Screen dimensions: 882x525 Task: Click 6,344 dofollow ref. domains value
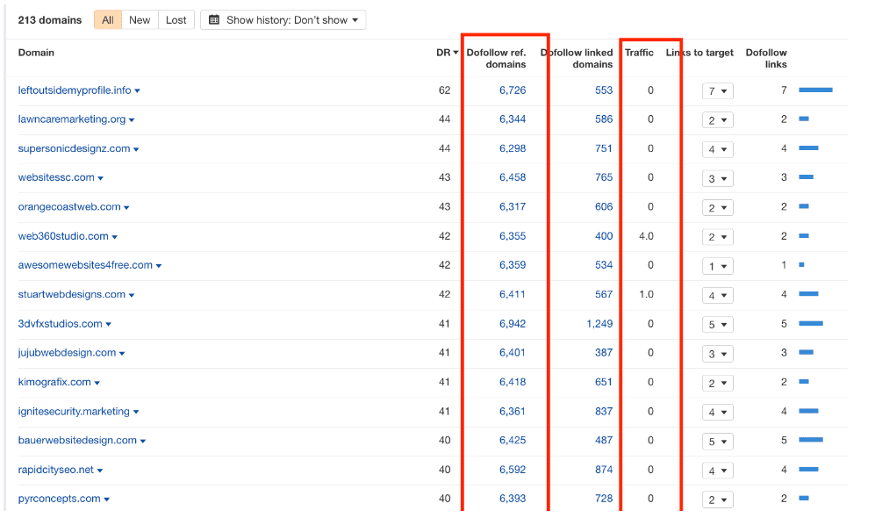click(x=513, y=119)
